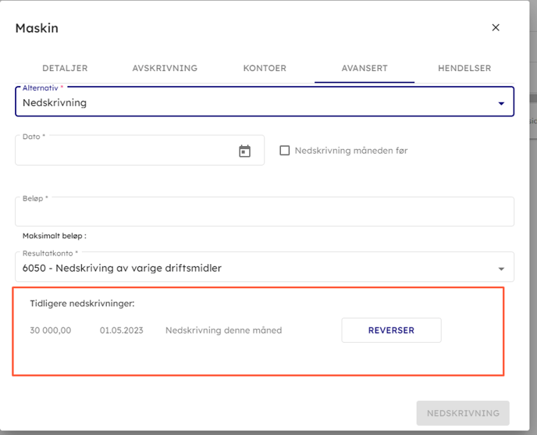Click the Nedskrivning submit button
The height and width of the screenshot is (435, 537).
tap(463, 413)
